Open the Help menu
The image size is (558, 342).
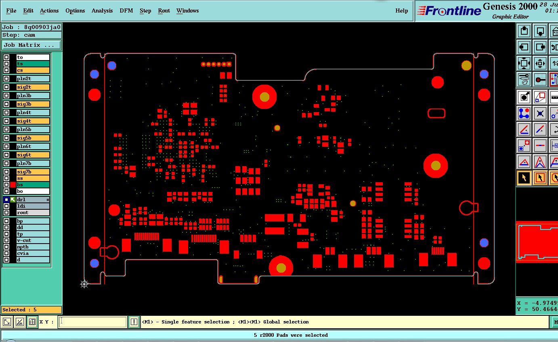point(402,10)
